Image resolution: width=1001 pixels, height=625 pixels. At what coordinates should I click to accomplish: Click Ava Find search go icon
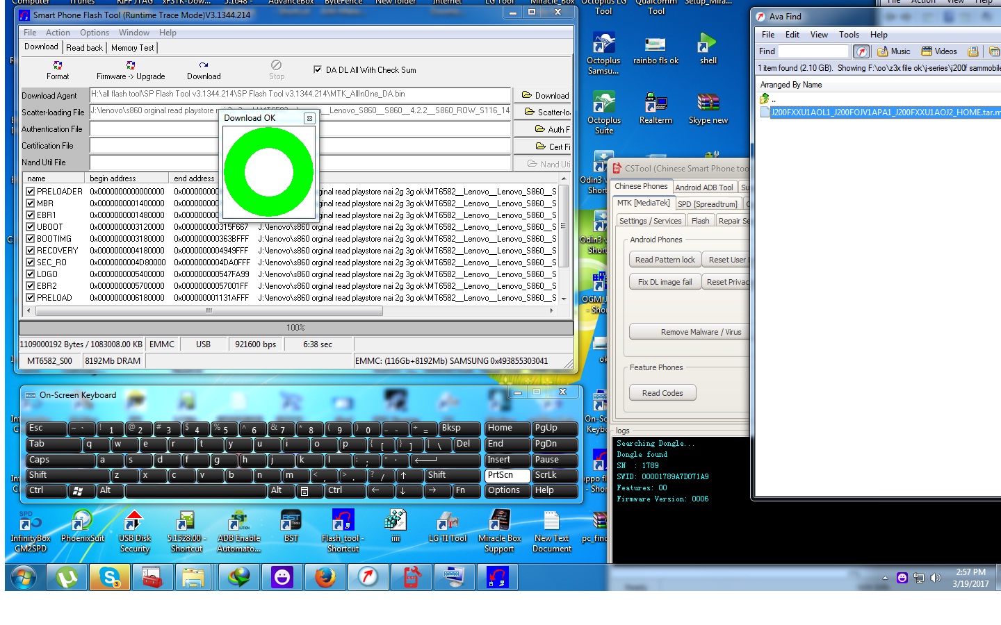coord(861,51)
